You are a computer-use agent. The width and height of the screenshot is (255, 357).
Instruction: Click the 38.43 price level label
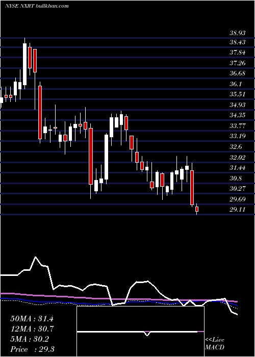pos(238,42)
